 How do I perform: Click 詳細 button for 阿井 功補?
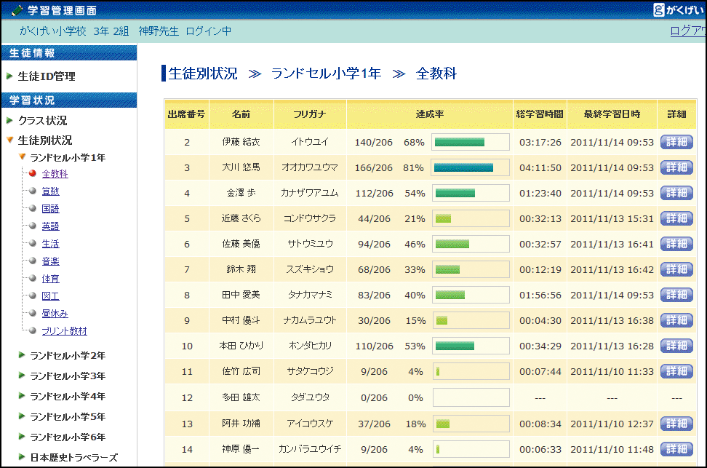coord(676,424)
